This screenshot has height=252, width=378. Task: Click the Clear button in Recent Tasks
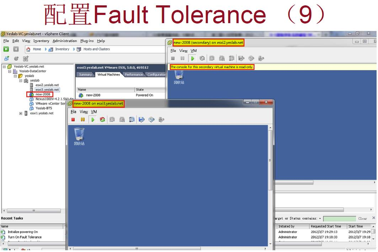click(x=362, y=219)
